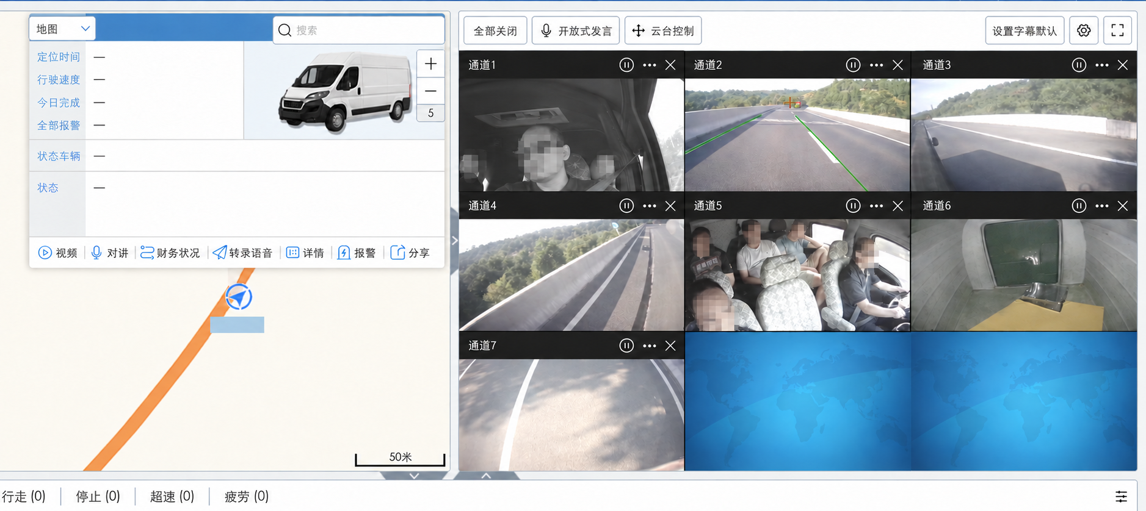Open 转录语音 voice transcription
The width and height of the screenshot is (1146, 511).
pyautogui.click(x=242, y=252)
